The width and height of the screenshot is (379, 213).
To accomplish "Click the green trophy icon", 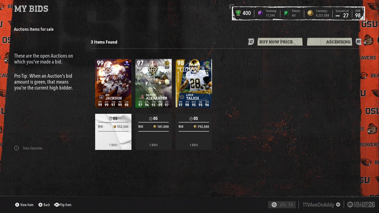I will 238,13.
